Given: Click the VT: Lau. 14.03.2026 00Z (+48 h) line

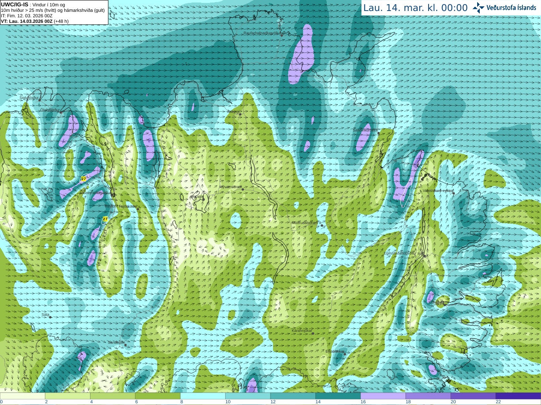Looking at the screenshot, I should pos(35,21).
